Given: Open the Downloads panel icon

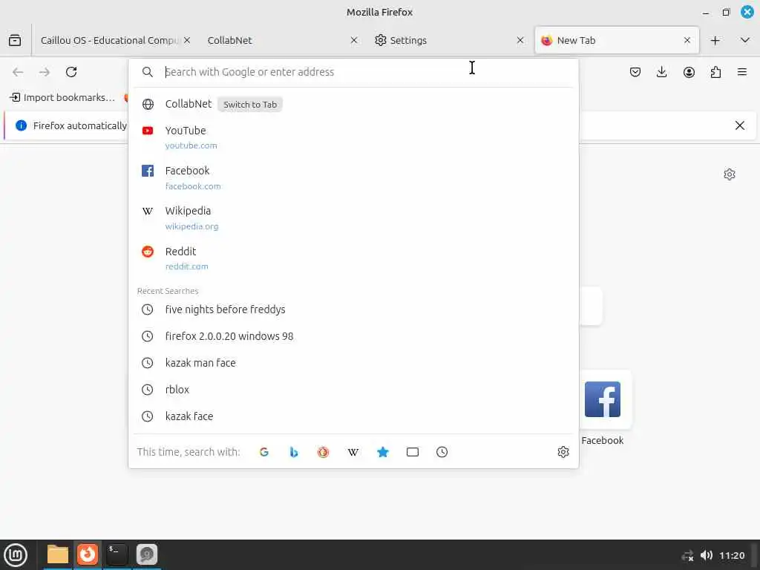Looking at the screenshot, I should pyautogui.click(x=661, y=72).
